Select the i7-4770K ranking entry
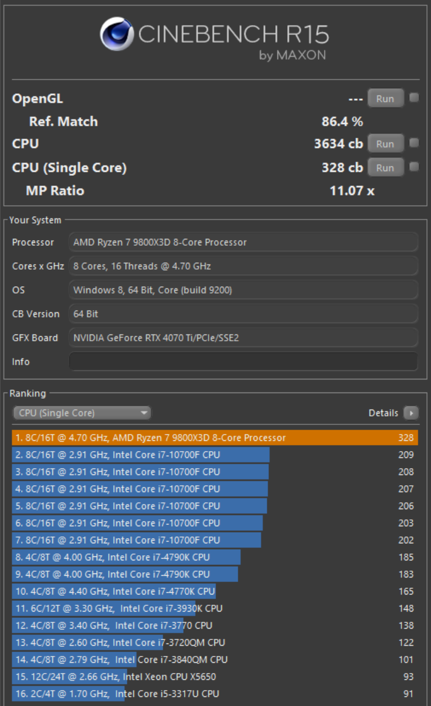 pos(214,591)
